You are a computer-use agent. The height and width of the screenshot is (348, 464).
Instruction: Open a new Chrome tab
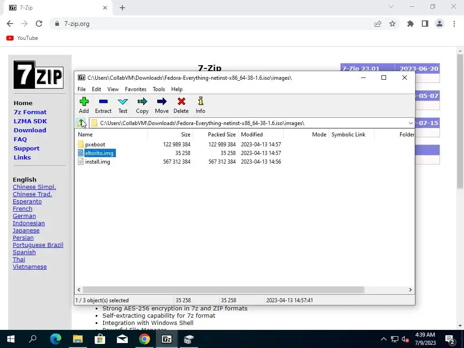click(122, 8)
